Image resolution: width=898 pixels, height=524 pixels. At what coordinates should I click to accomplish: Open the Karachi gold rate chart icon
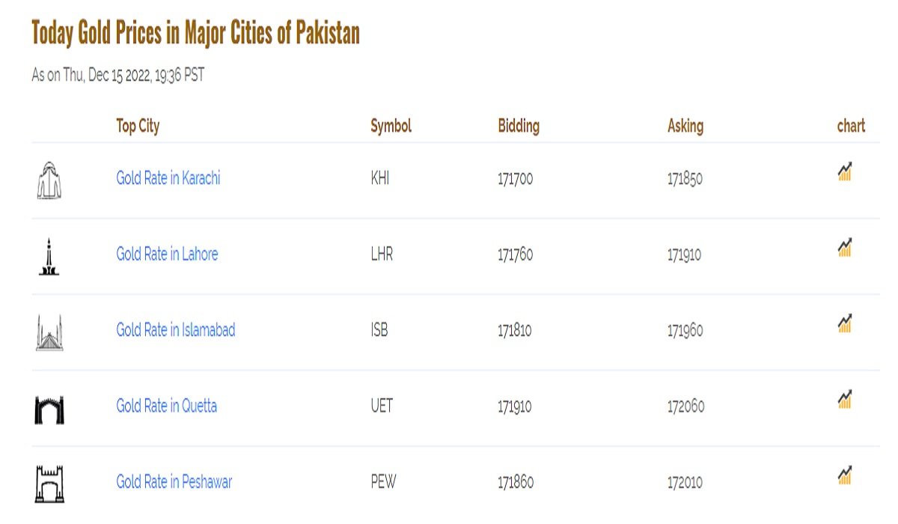(x=845, y=172)
